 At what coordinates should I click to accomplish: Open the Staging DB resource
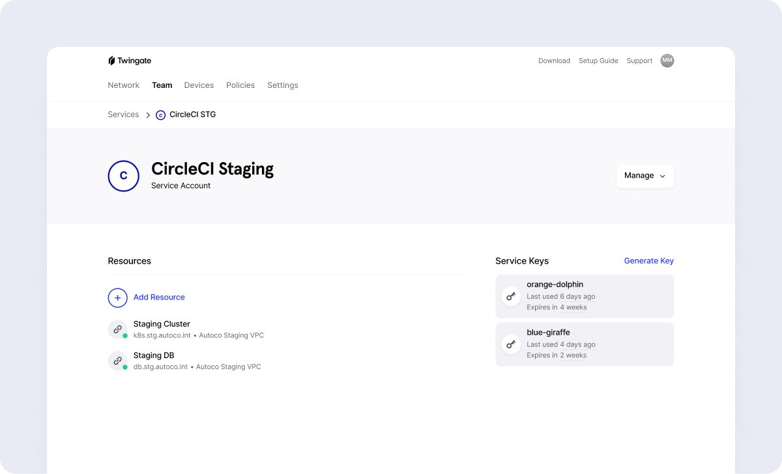pos(154,355)
